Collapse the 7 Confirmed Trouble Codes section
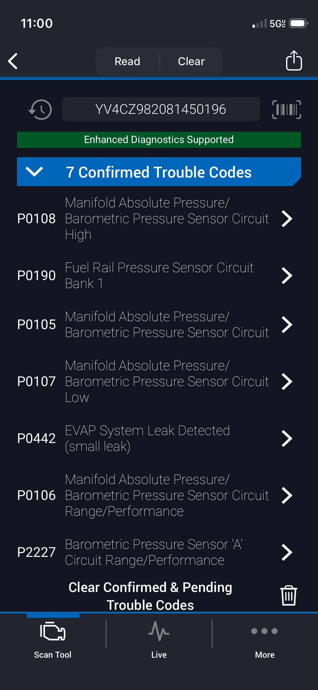 click(x=34, y=172)
